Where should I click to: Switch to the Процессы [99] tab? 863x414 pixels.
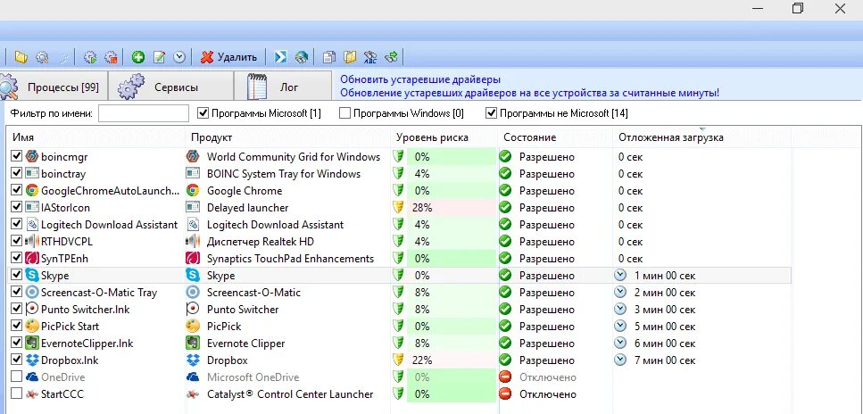[x=54, y=87]
